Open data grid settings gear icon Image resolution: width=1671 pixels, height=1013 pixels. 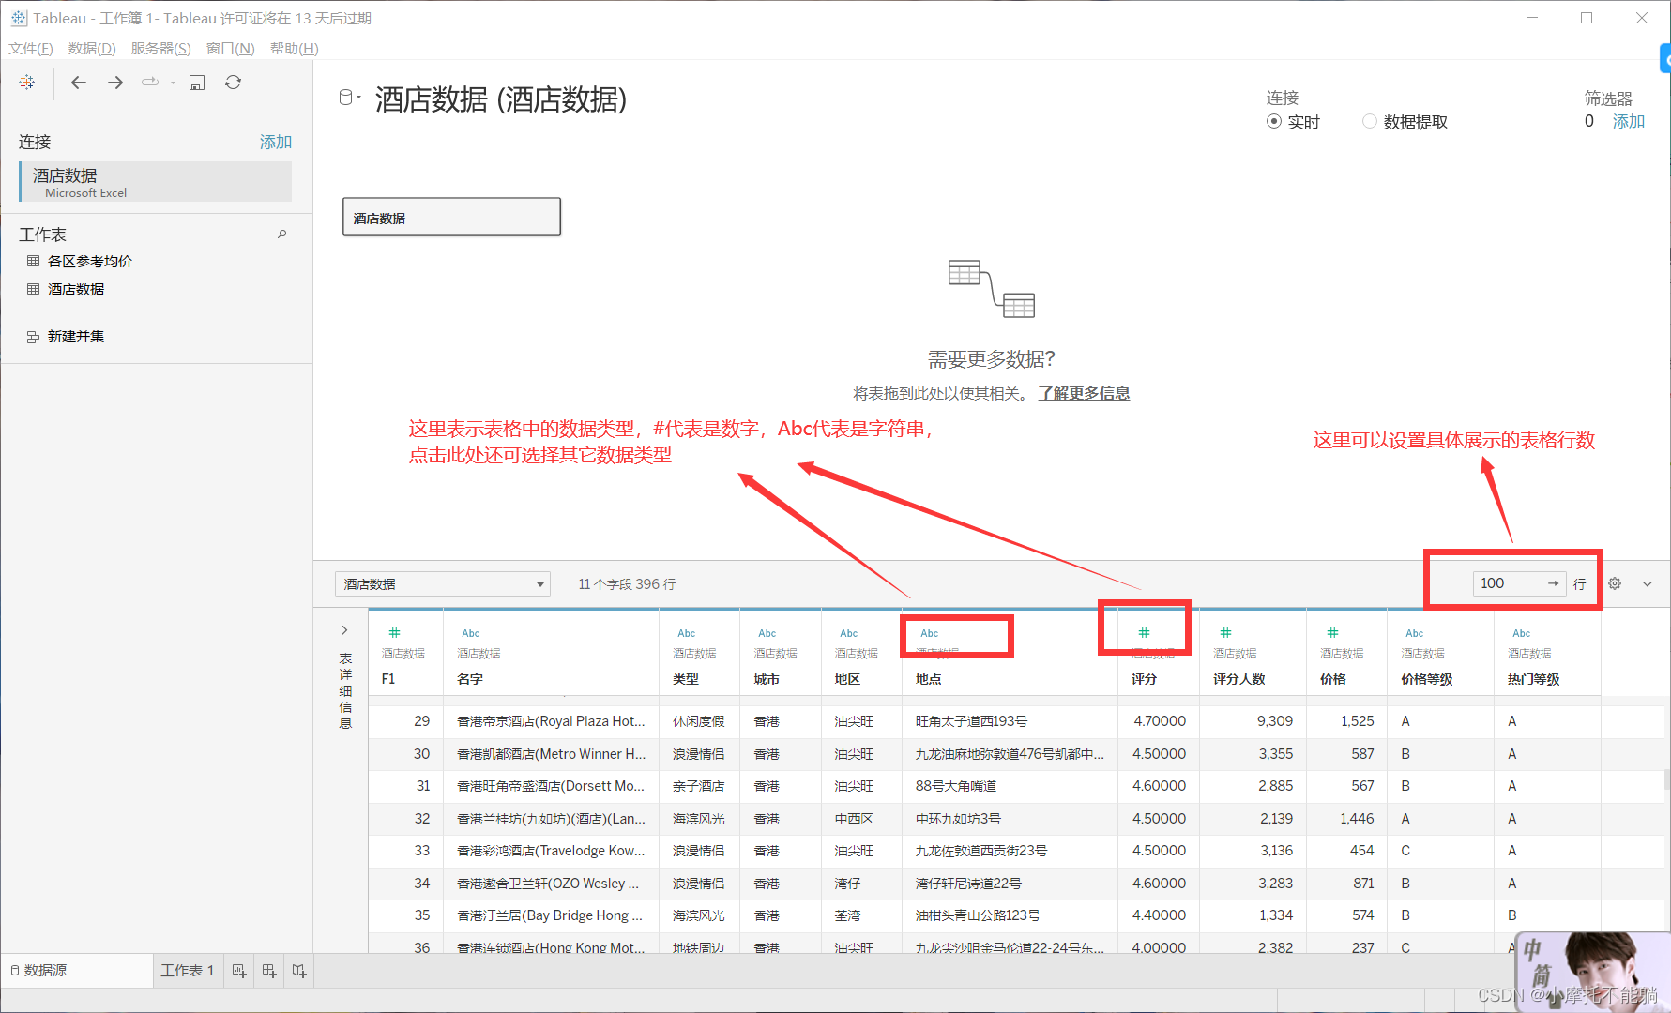click(x=1615, y=583)
